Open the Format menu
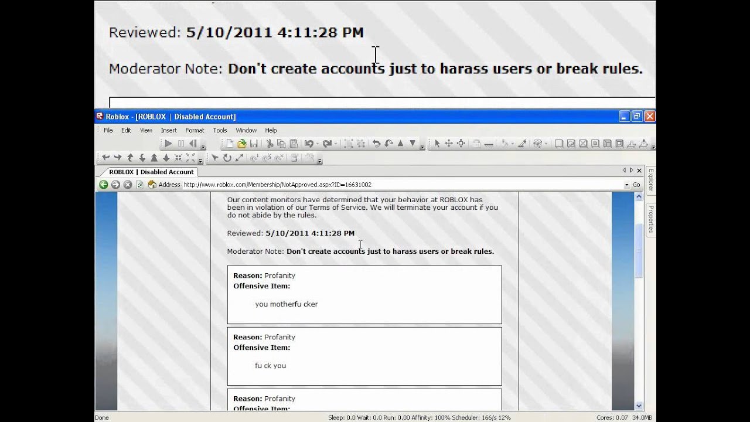The height and width of the screenshot is (422, 750). [195, 130]
